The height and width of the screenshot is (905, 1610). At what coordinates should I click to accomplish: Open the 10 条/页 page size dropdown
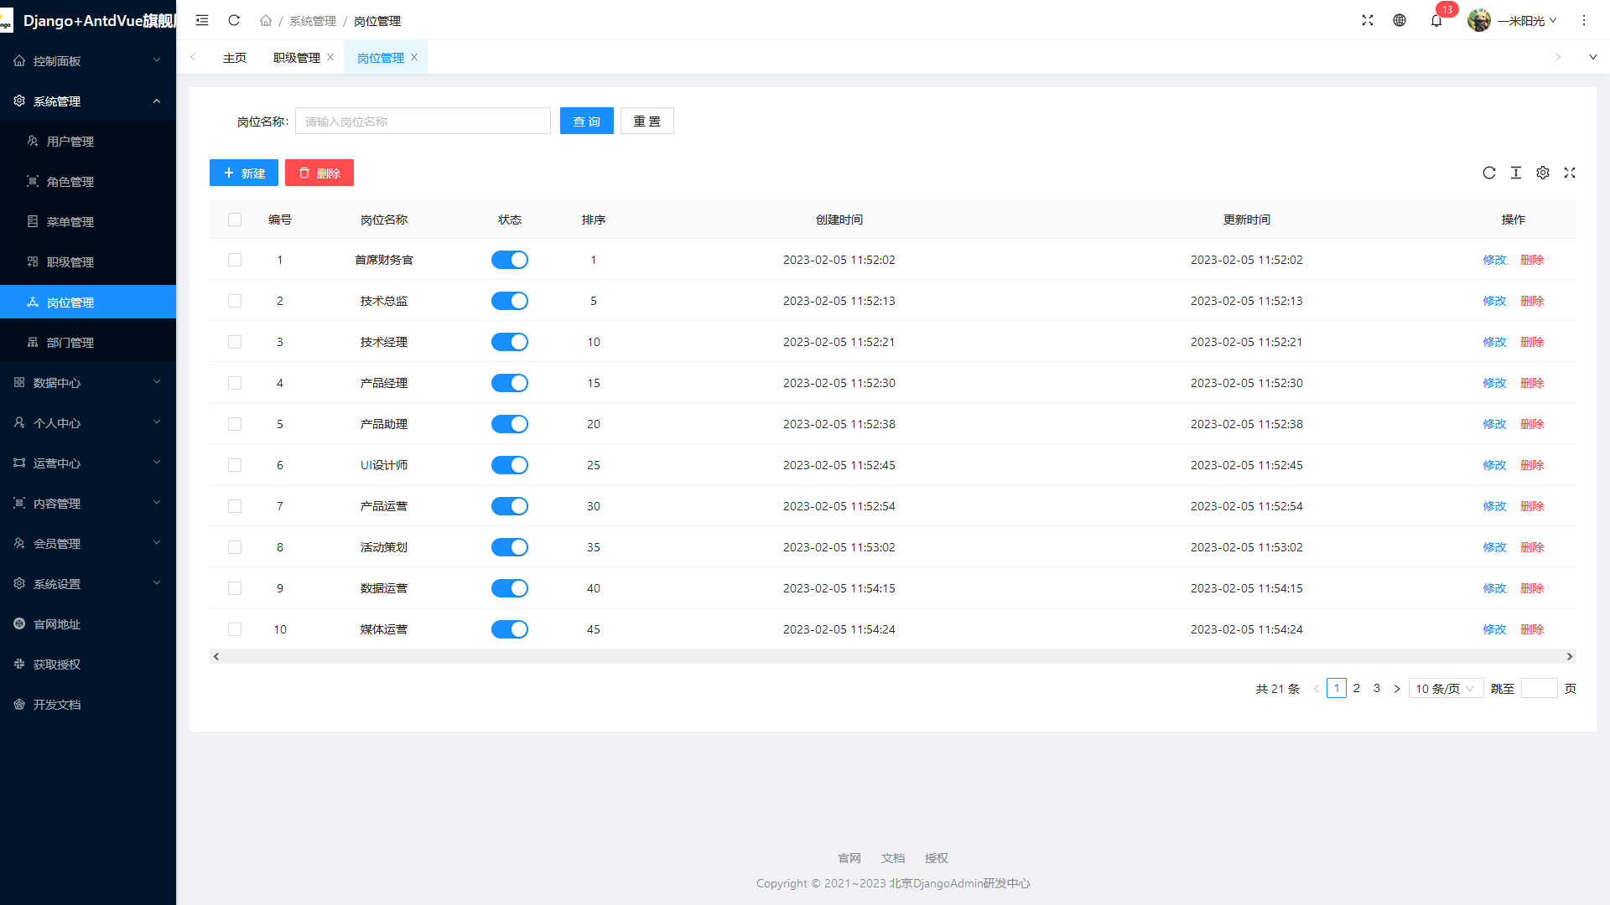[x=1445, y=689]
